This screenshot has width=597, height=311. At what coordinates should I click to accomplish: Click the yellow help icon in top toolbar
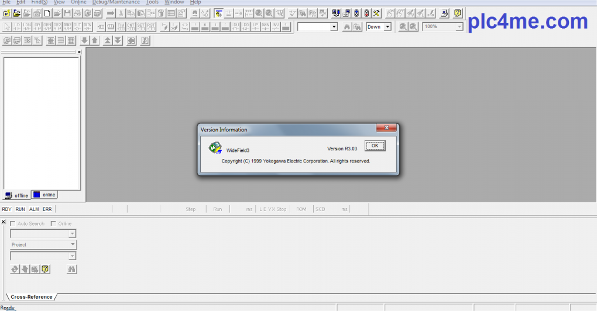pos(458,13)
